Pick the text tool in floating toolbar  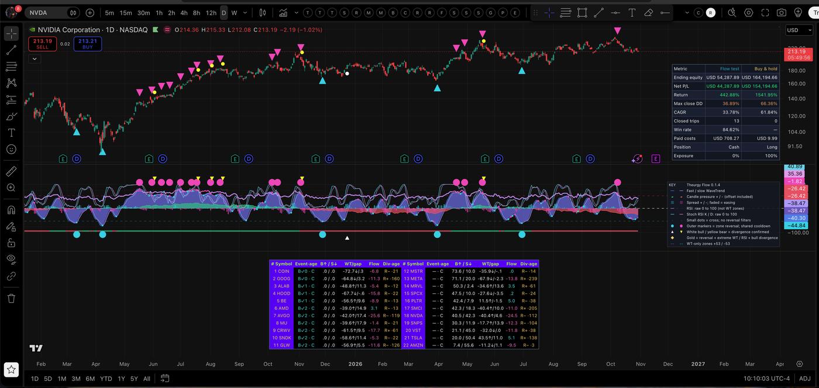pyautogui.click(x=632, y=12)
